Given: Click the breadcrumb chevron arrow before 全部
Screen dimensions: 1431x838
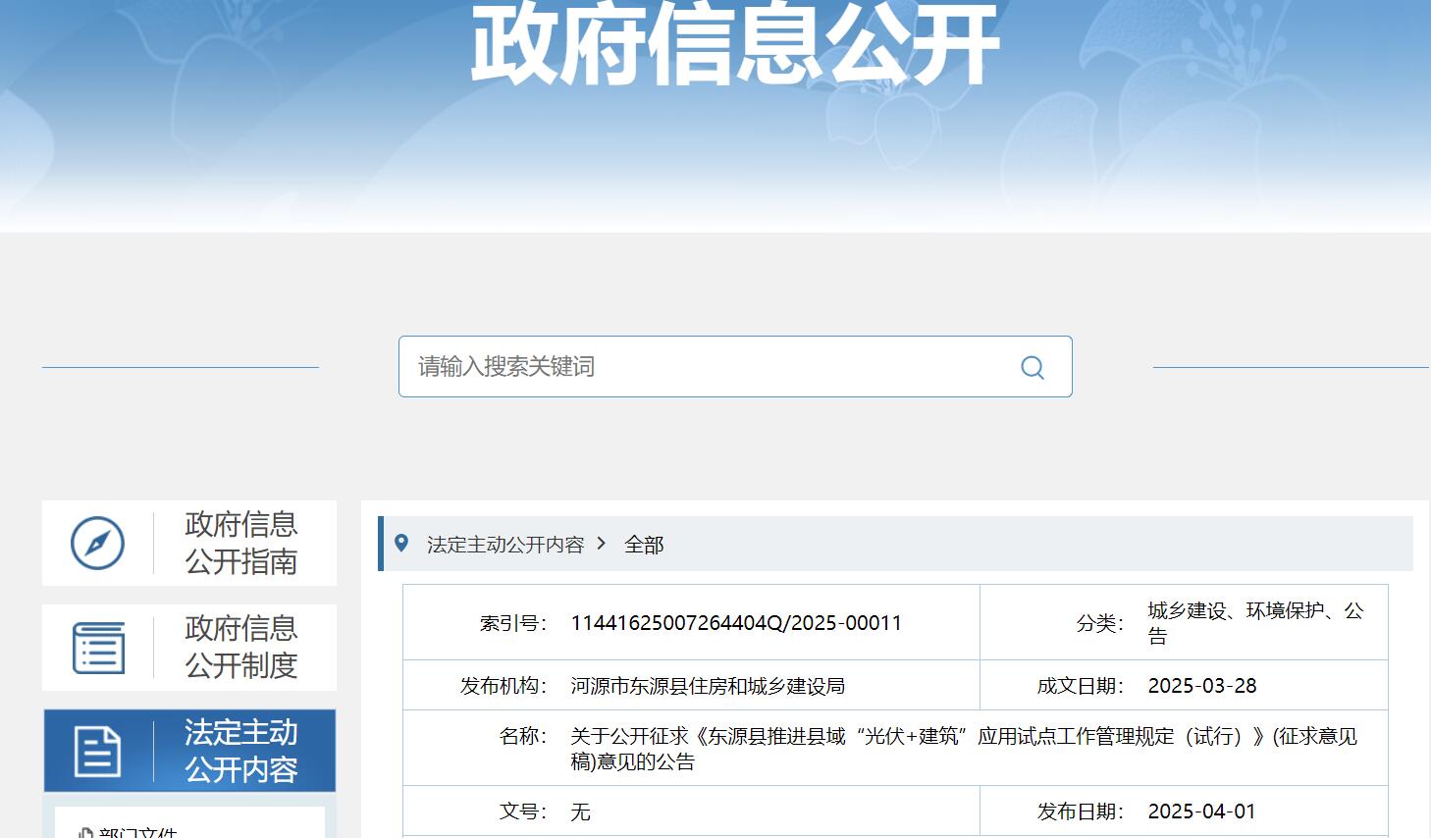Looking at the screenshot, I should [x=602, y=543].
